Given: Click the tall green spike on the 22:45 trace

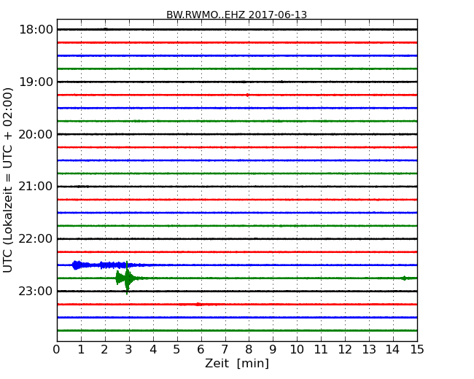Looking at the screenshot, I should [x=128, y=278].
